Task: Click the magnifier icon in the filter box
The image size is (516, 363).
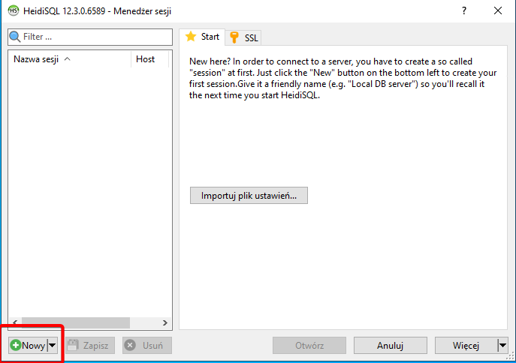Action: (15, 37)
